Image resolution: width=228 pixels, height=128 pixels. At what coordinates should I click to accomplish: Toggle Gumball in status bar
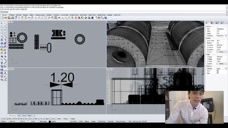tap(110, 121)
